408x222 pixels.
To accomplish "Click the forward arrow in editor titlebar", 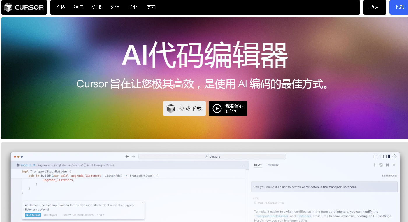I will coord(133,156).
